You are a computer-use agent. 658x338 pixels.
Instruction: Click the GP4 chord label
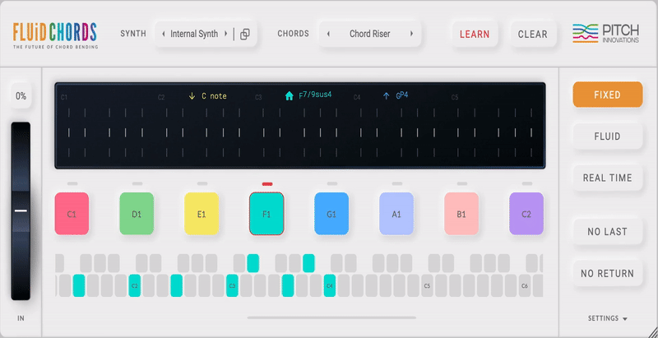coord(402,95)
